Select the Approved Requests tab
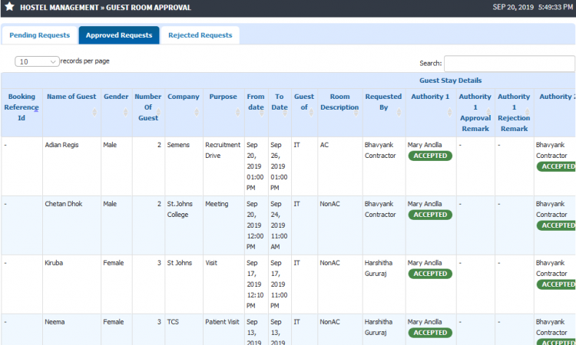The image size is (576, 345). pos(119,35)
